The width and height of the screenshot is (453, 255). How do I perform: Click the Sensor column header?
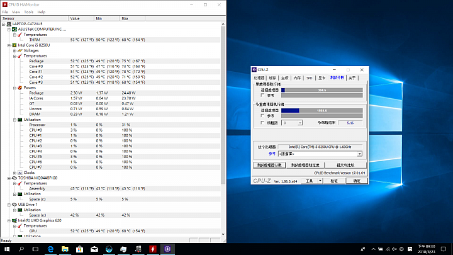point(35,18)
